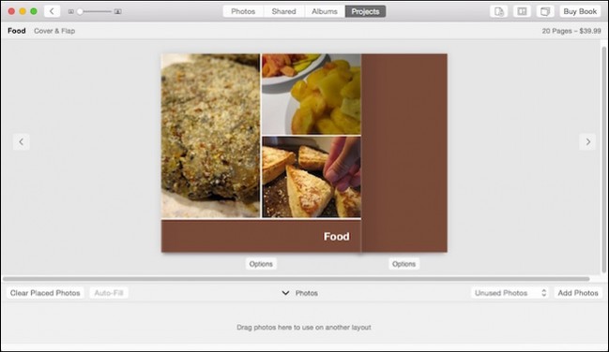Click Clear Placed Photos button
Screen dimensions: 609x352
[x=45, y=293]
